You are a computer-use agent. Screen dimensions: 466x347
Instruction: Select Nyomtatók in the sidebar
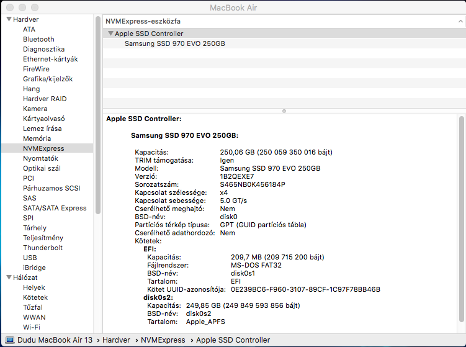[x=40, y=158]
